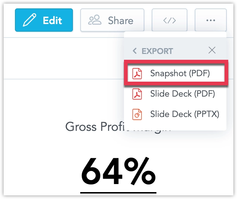Click the PowerPoint icon beside Slide Deck (PPTX)
The image size is (237, 199).
click(137, 114)
